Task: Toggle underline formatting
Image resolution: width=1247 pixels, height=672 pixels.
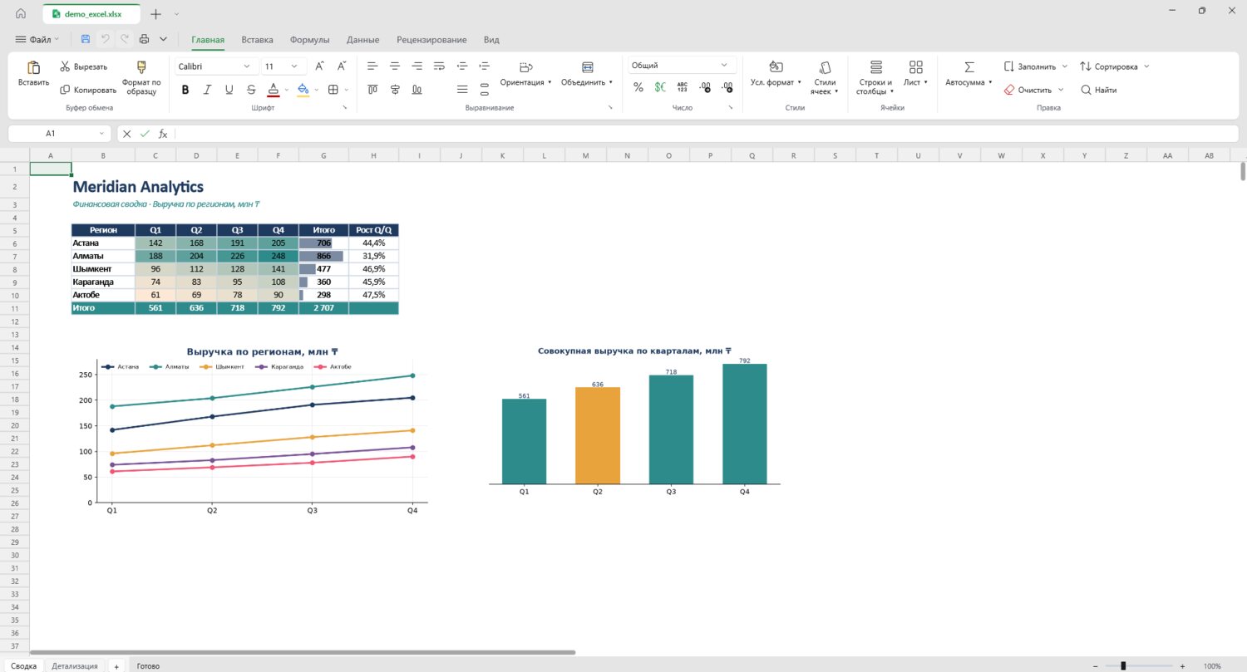Action: [x=229, y=90]
